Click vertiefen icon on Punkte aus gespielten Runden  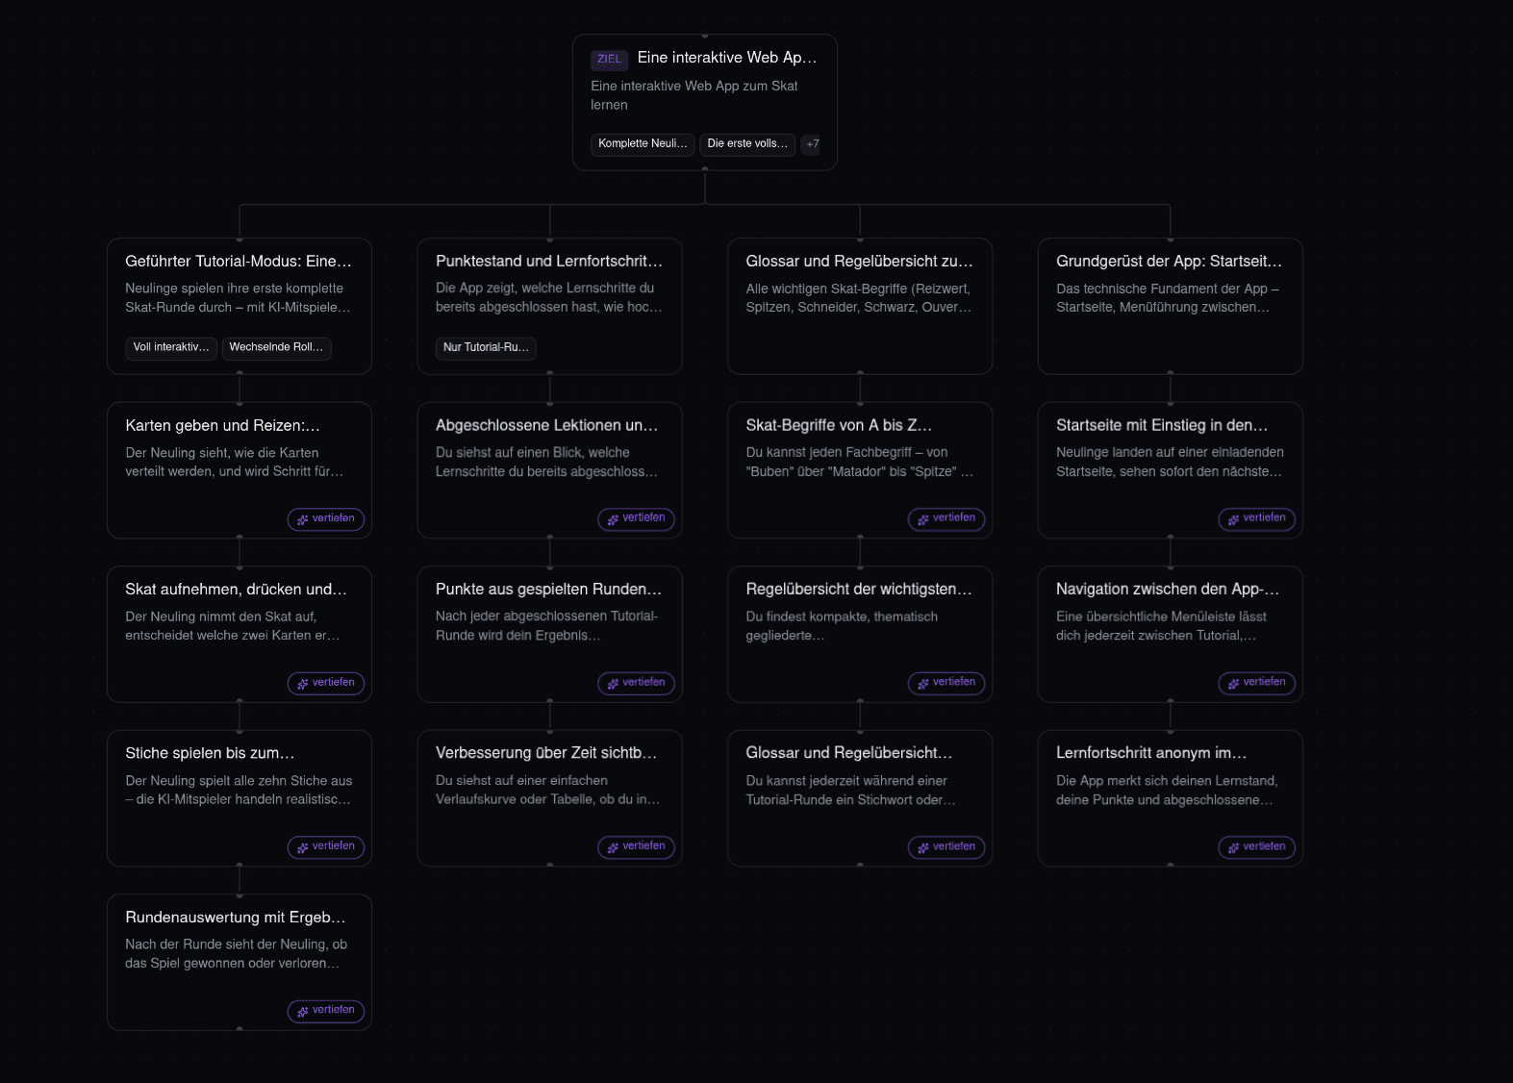(613, 683)
